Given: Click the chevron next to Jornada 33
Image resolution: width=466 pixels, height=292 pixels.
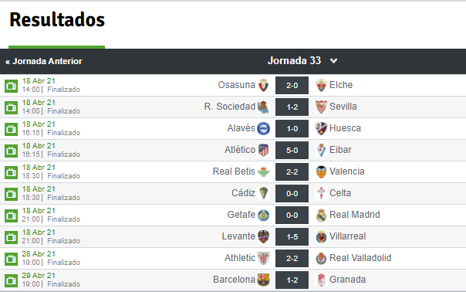Looking at the screenshot, I should (334, 61).
